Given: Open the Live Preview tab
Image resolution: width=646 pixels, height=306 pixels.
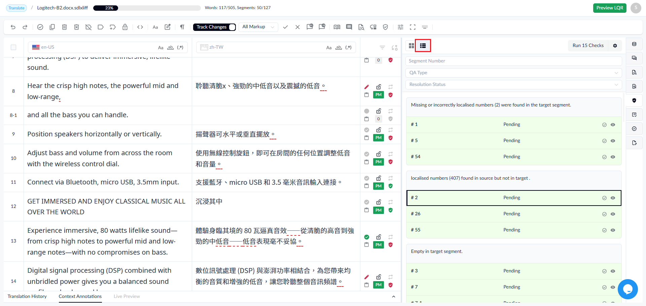Looking at the screenshot, I should pos(127,296).
